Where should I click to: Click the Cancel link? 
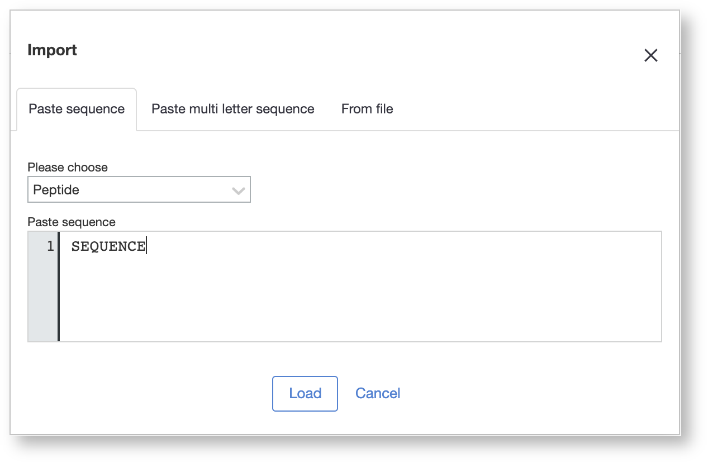click(x=378, y=393)
